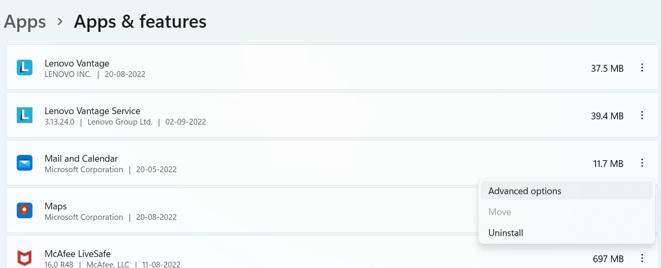The width and height of the screenshot is (661, 268).
Task: Go back to Apps via the breadcrumb
Action: 25,21
